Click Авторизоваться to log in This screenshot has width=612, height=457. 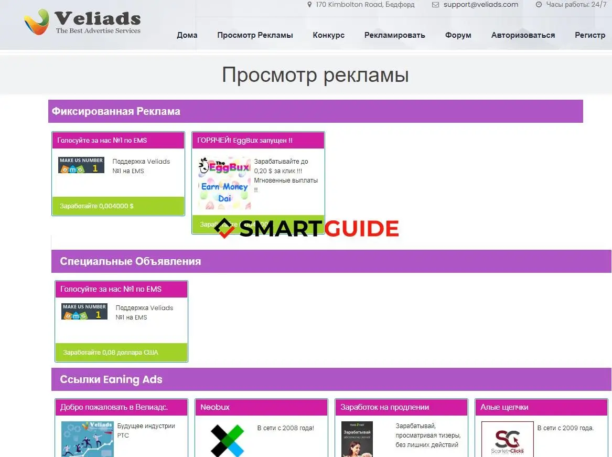(x=522, y=35)
